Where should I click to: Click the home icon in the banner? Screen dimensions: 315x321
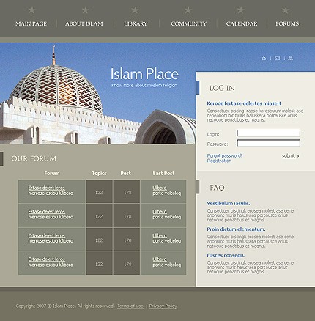point(264,58)
